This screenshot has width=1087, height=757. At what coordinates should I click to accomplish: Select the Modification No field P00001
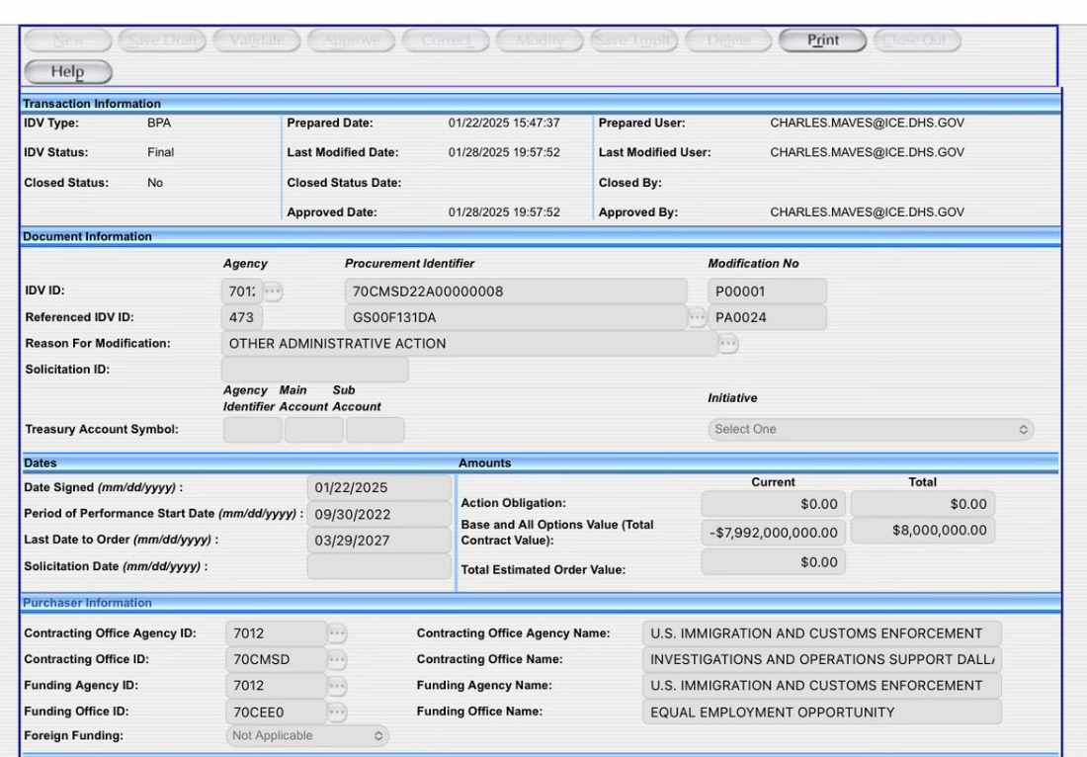pyautogui.click(x=767, y=292)
